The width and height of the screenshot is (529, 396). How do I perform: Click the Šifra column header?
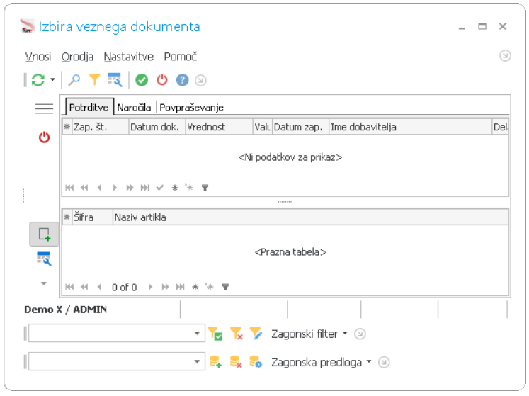click(x=93, y=217)
